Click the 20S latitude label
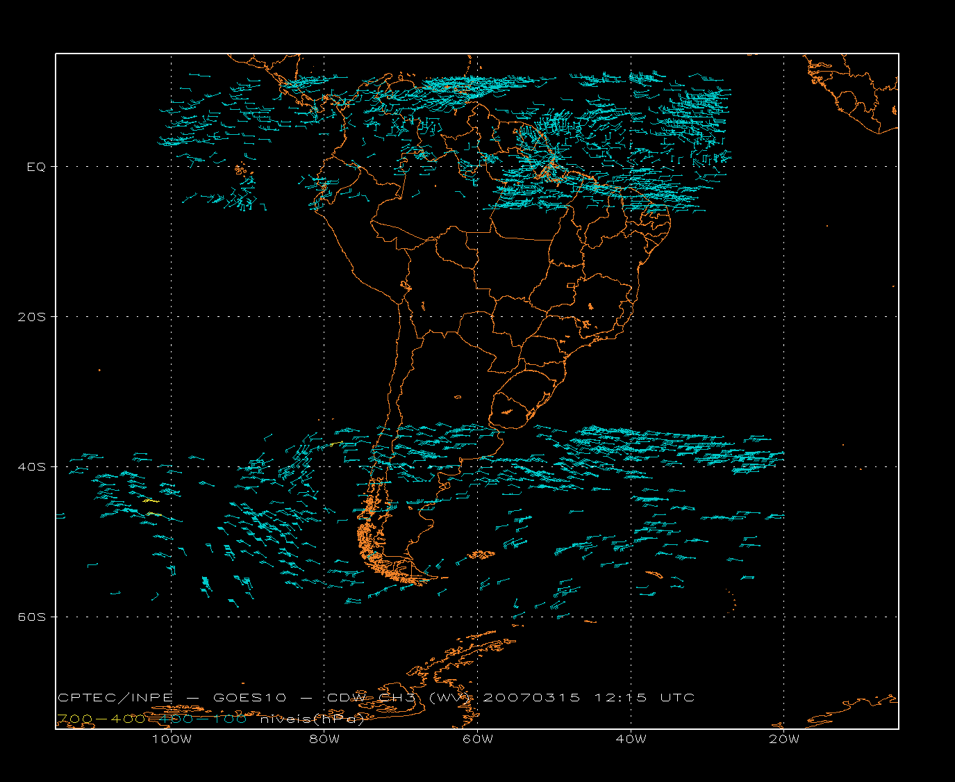 point(31,317)
